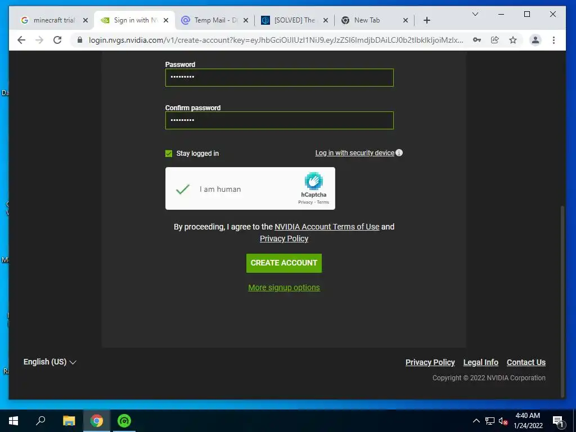576x432 pixels.
Task: Close the Sign in with NVIDIA tab
Action: (x=166, y=20)
